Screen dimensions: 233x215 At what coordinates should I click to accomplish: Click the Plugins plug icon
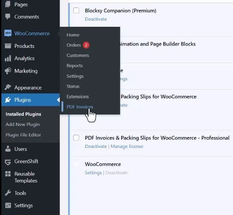pos(8,100)
